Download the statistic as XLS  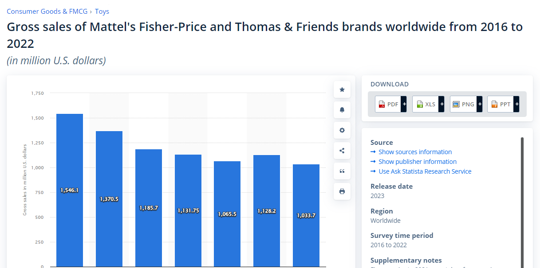click(425, 104)
